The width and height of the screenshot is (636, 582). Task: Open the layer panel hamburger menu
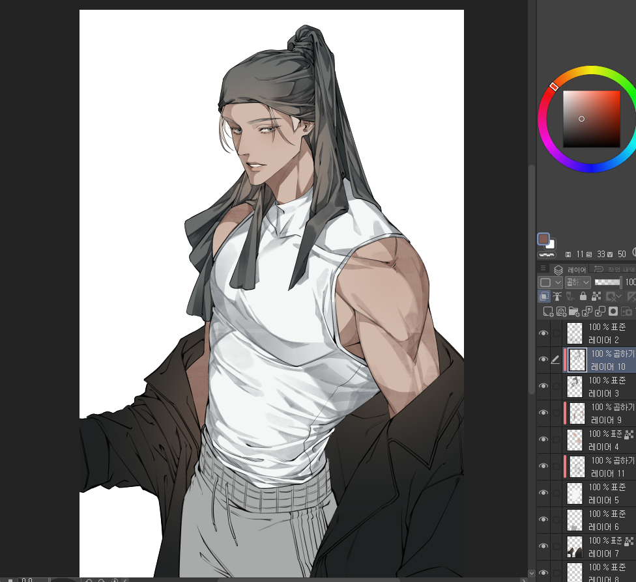point(543,268)
